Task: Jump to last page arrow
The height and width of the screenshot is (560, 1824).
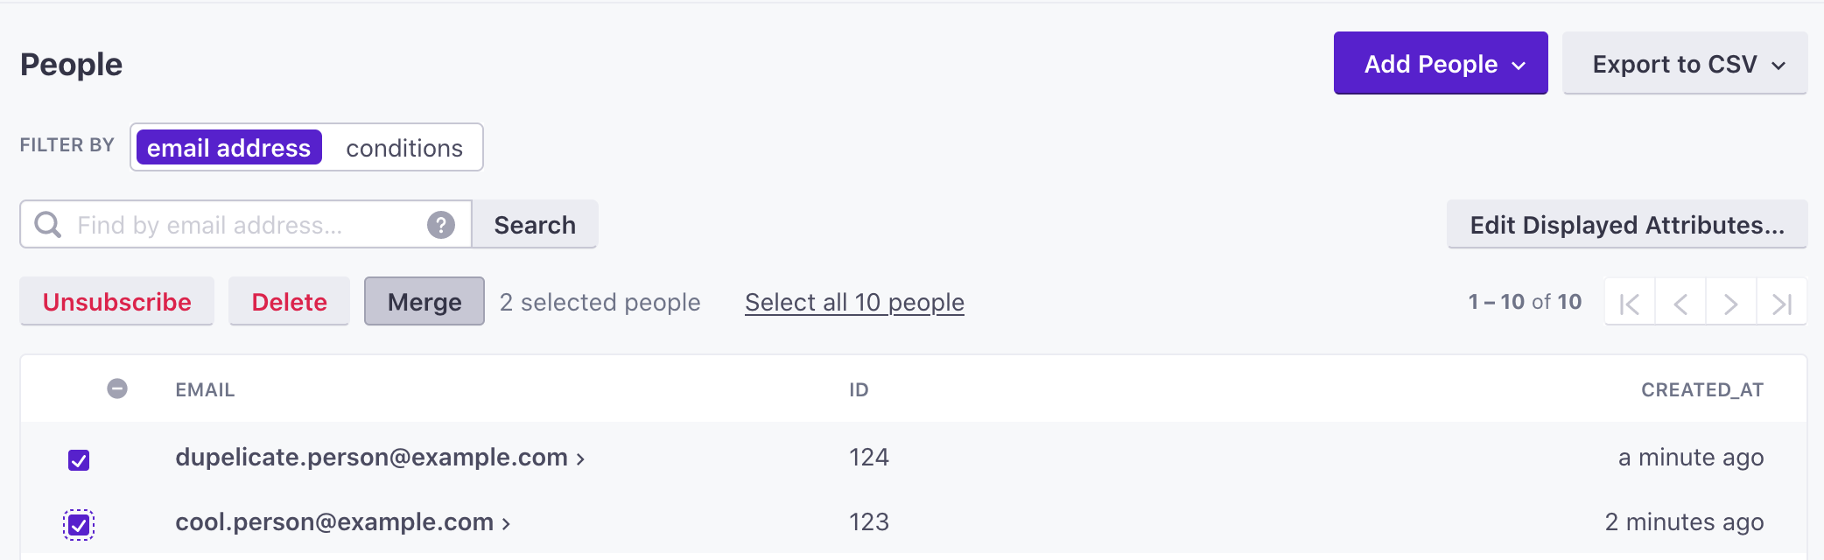Action: [1781, 303]
